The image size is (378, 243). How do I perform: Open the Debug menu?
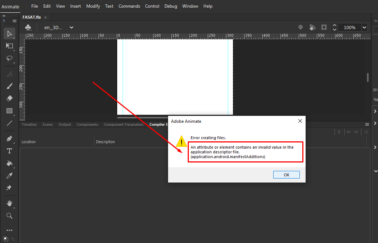pos(171,6)
